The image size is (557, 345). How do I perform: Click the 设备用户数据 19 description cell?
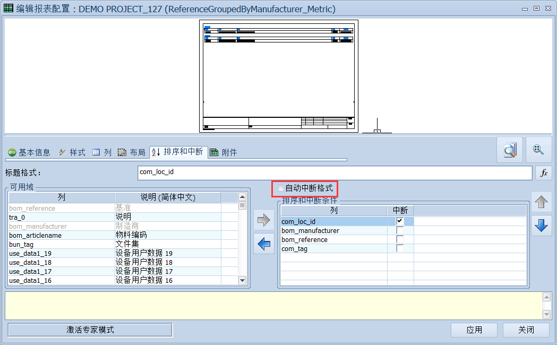click(168, 253)
